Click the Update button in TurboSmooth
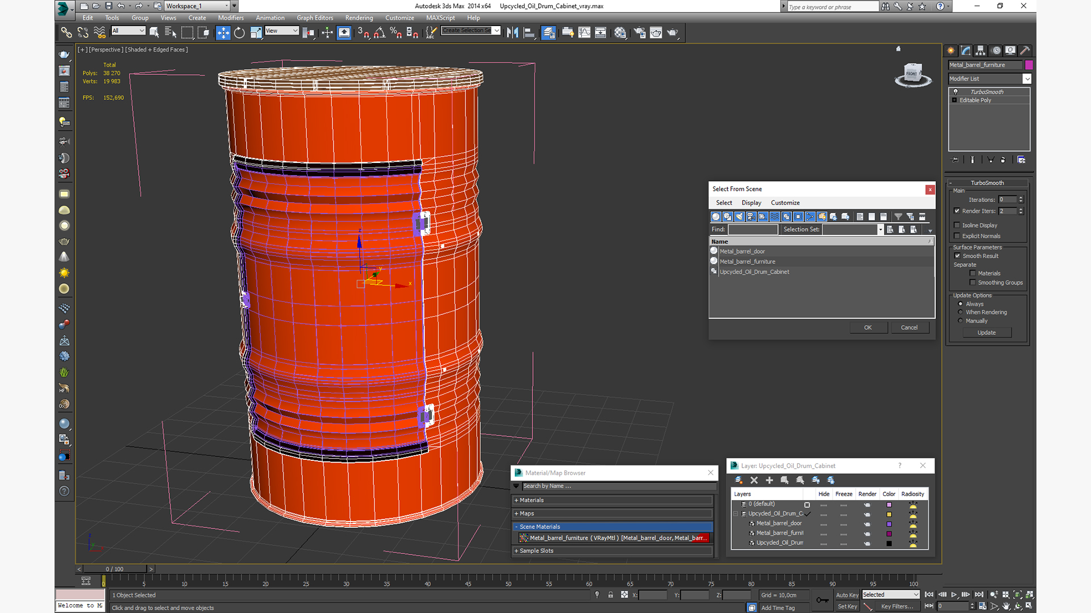 [x=986, y=333]
